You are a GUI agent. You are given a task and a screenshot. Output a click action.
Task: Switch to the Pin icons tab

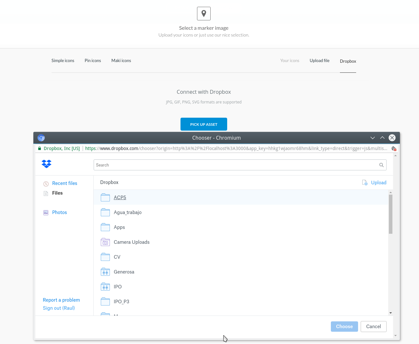(x=93, y=60)
